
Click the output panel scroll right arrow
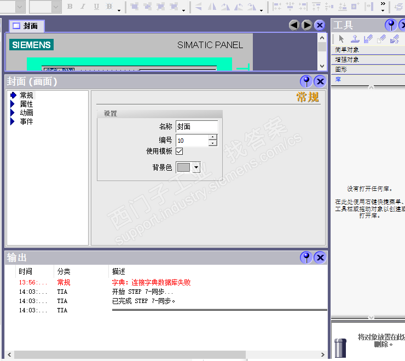322,354
